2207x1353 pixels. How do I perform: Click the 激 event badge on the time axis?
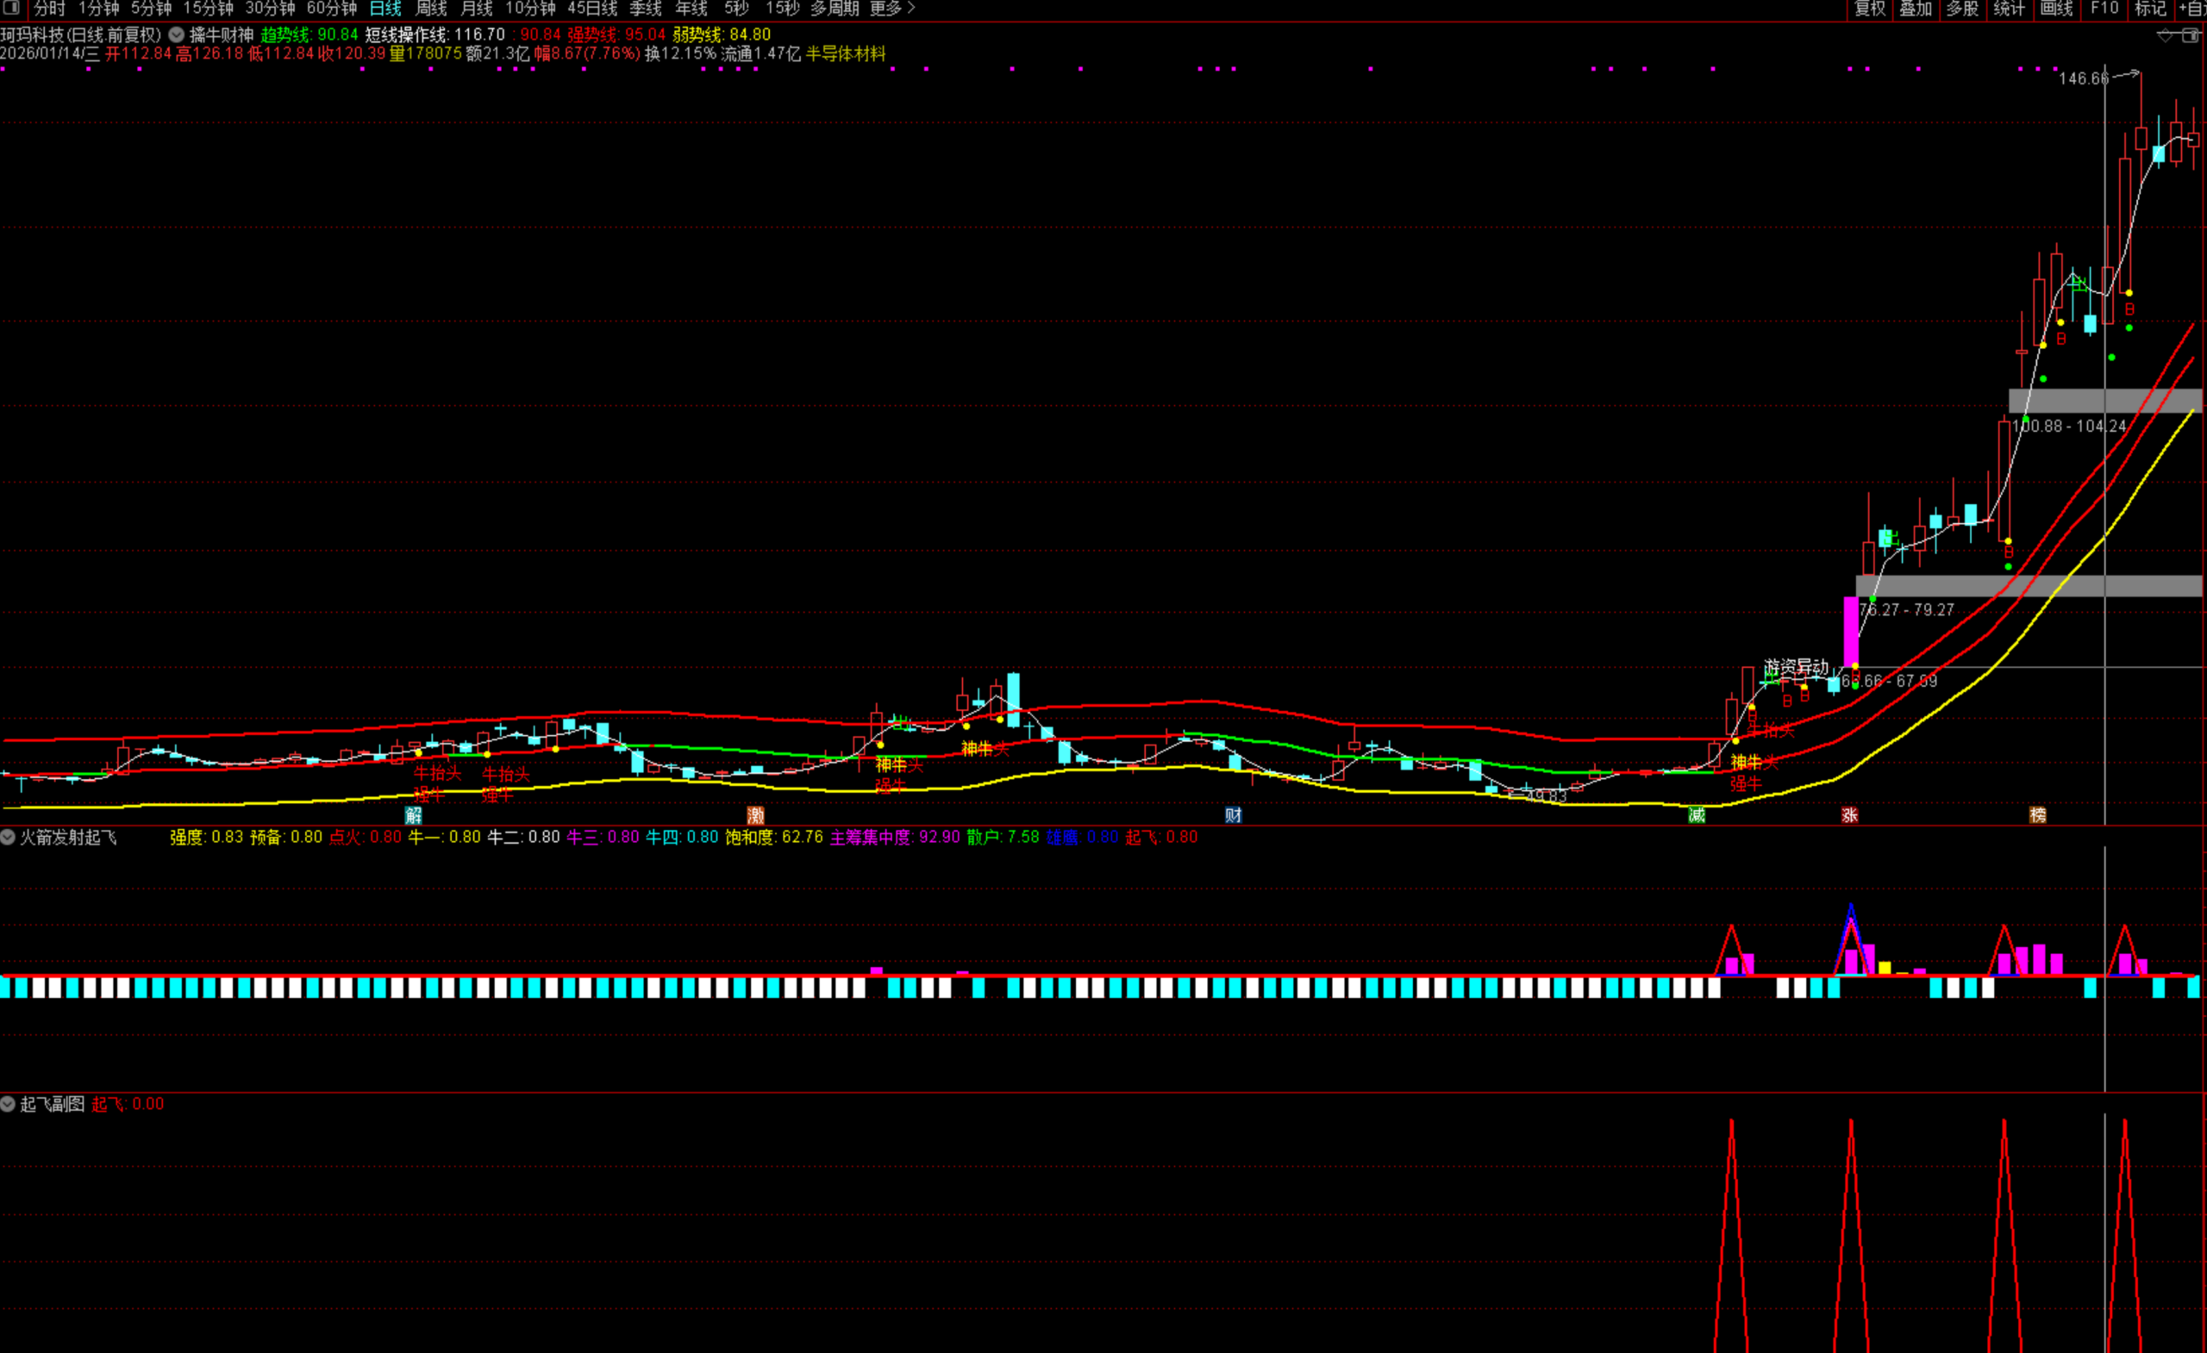coord(756,815)
